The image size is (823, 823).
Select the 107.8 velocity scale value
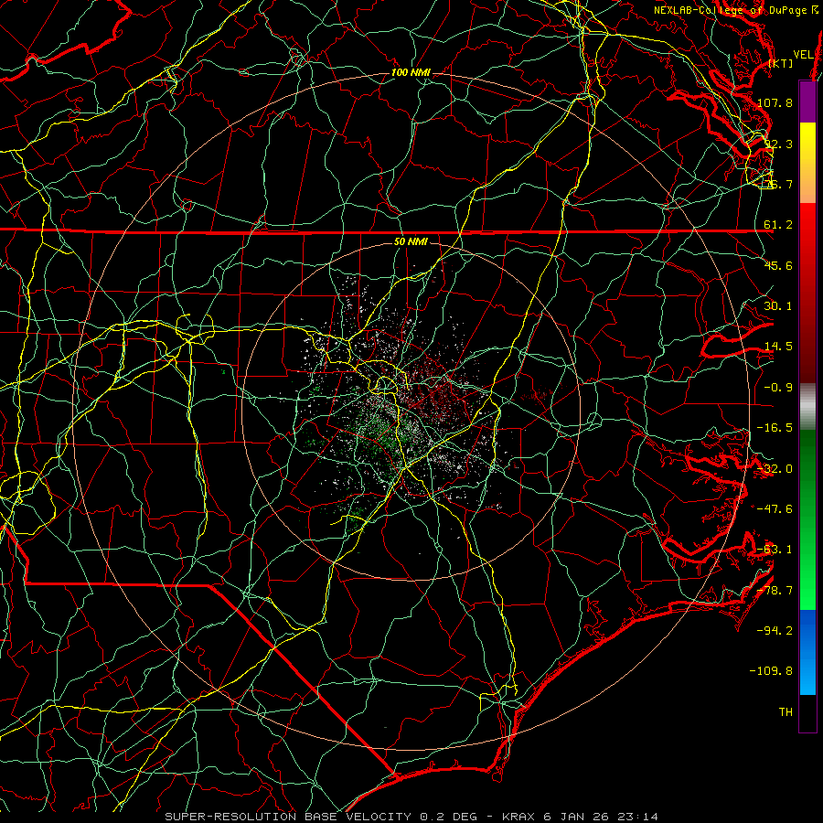(775, 102)
